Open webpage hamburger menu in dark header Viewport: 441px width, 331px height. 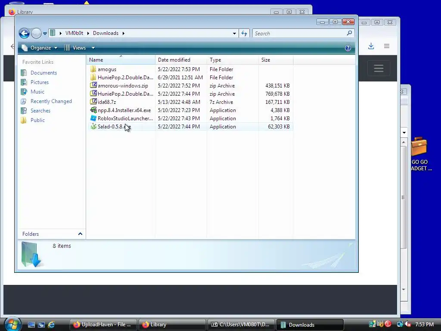click(x=379, y=68)
